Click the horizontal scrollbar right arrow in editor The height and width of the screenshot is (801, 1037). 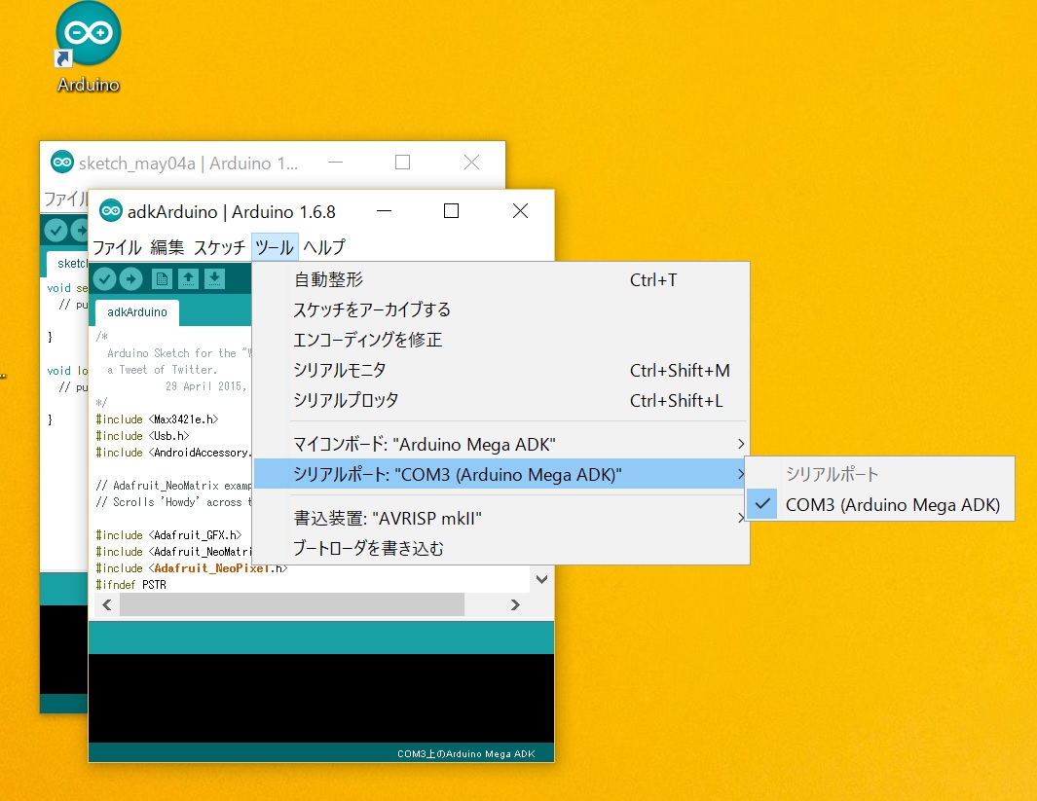pos(515,604)
